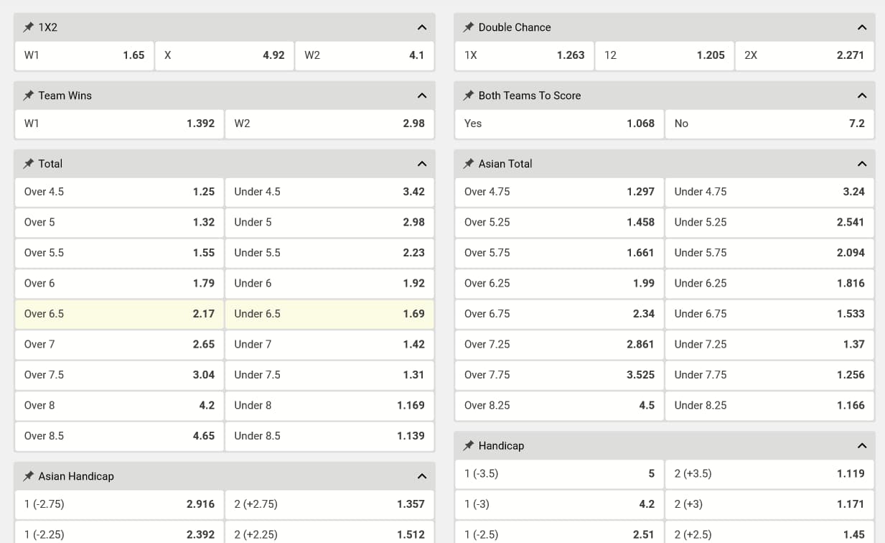This screenshot has width=885, height=543.
Task: Select Over 4.5 at 1.25
Action: point(119,192)
